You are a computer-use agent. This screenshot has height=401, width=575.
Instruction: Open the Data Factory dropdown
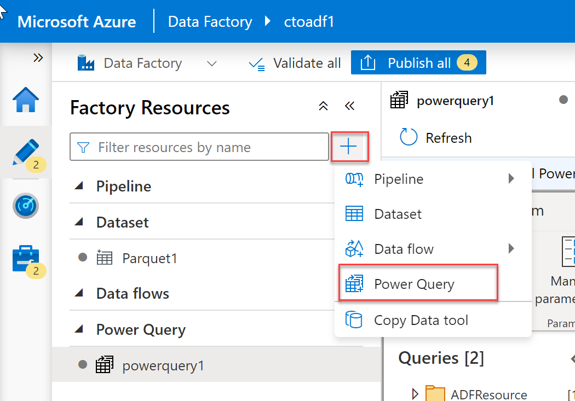click(x=212, y=63)
